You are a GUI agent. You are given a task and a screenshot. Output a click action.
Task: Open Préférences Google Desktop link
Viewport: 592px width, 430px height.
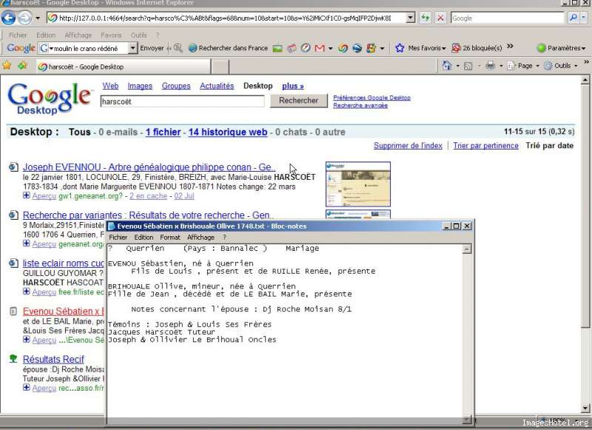[x=371, y=98]
